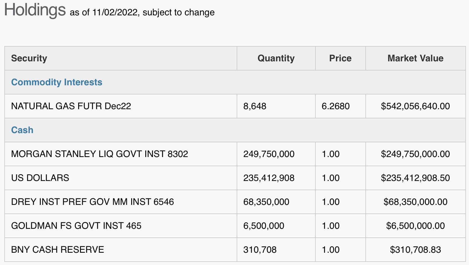This screenshot has height=265, width=469.
Task: Click the $542,056,640.00 market value
Action: (415, 106)
